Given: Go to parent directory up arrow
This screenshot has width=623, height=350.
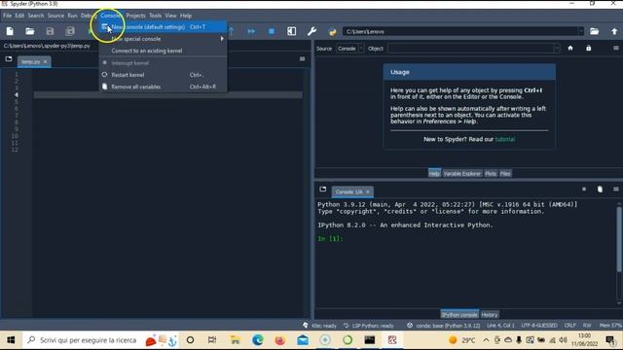Looking at the screenshot, I should (614, 31).
